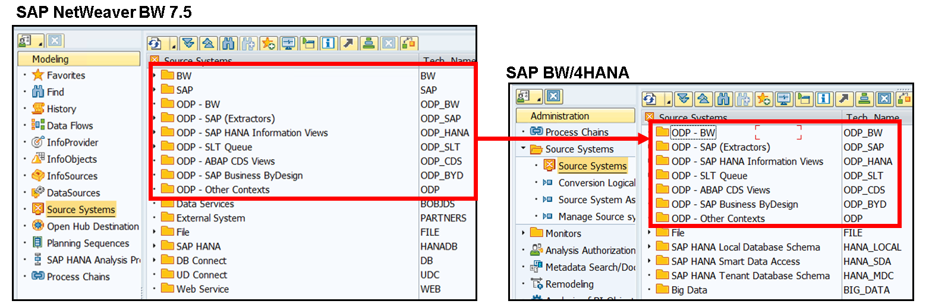Expand the BW folder in BW 7.5 tree

pos(155,75)
